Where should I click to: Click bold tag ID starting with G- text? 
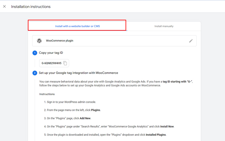pyautogui.click(x=177, y=82)
